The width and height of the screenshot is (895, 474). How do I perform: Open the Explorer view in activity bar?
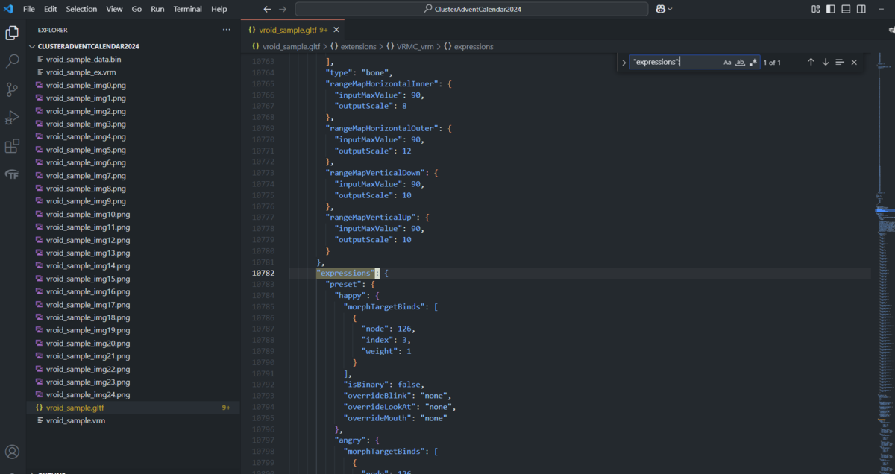(12, 33)
